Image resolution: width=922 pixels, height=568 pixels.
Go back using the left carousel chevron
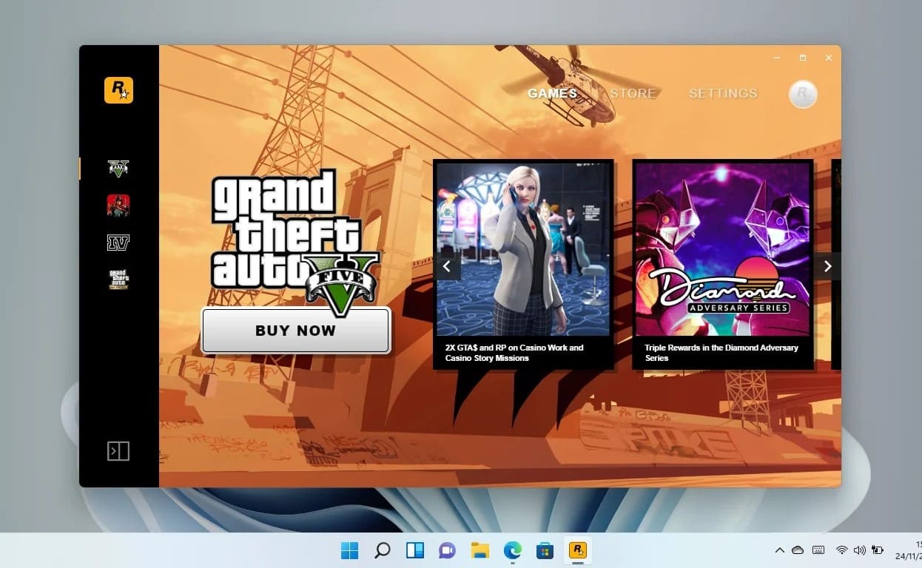click(x=447, y=266)
